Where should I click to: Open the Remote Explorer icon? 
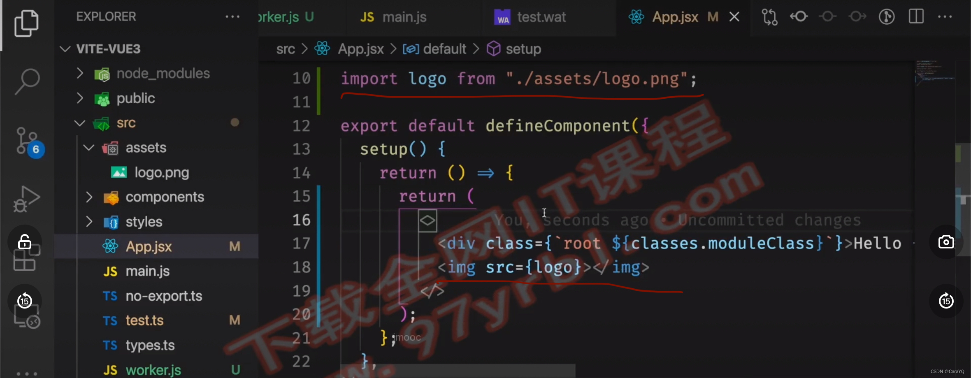click(x=27, y=318)
